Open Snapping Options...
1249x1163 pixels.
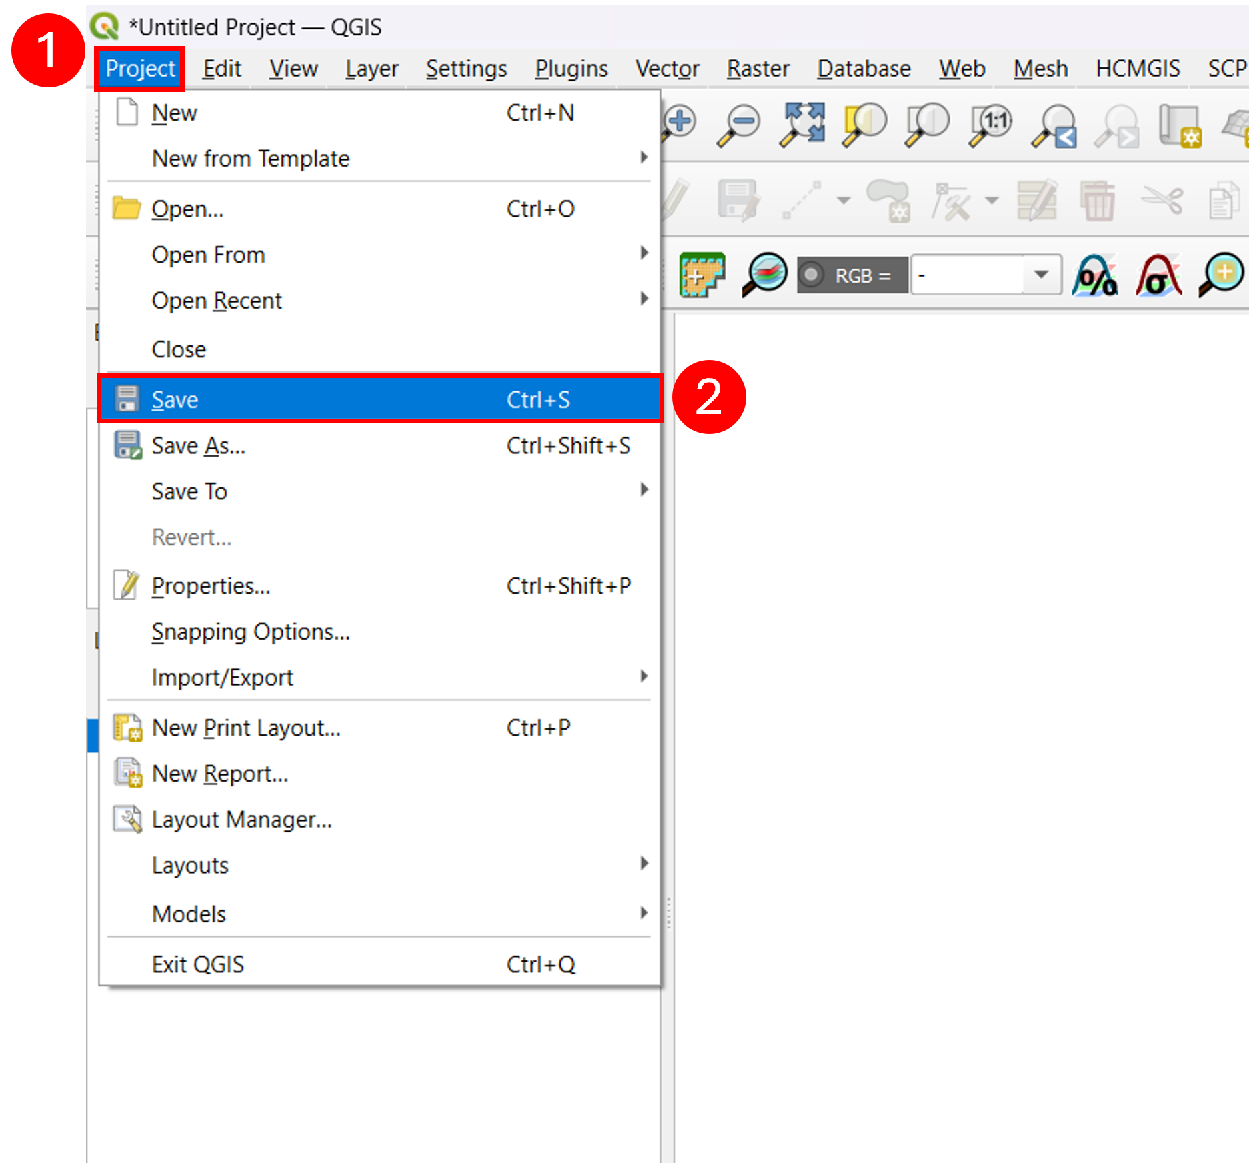(x=380, y=632)
